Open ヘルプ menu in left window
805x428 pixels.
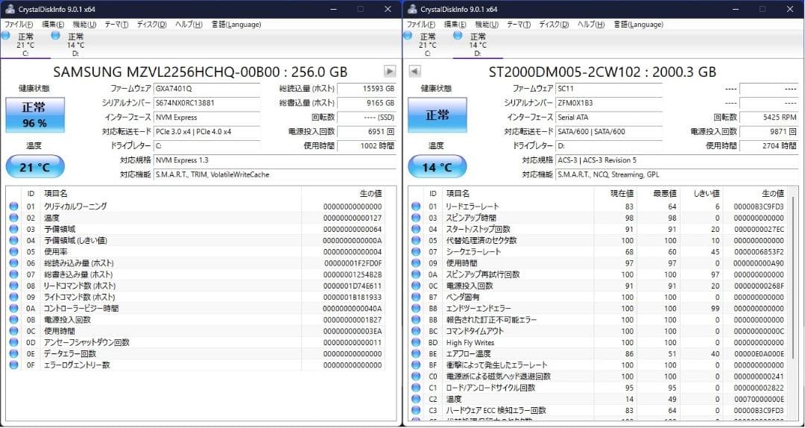(189, 24)
